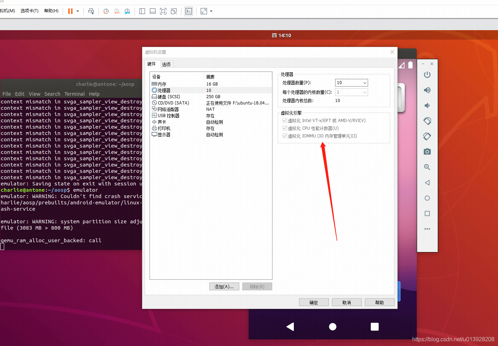Select the 内存 device row
This screenshot has height=346, width=498.
coord(211,84)
